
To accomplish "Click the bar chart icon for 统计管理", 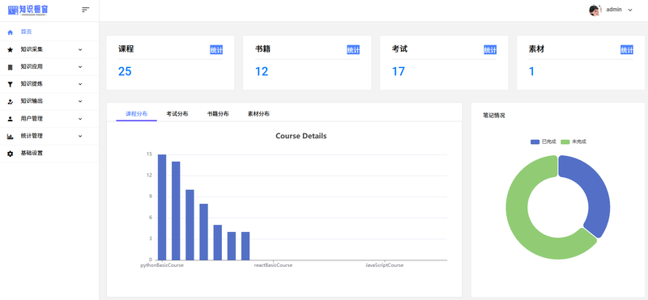I will 11,136.
